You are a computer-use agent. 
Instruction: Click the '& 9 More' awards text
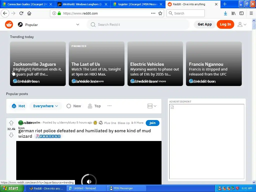click(x=137, y=123)
